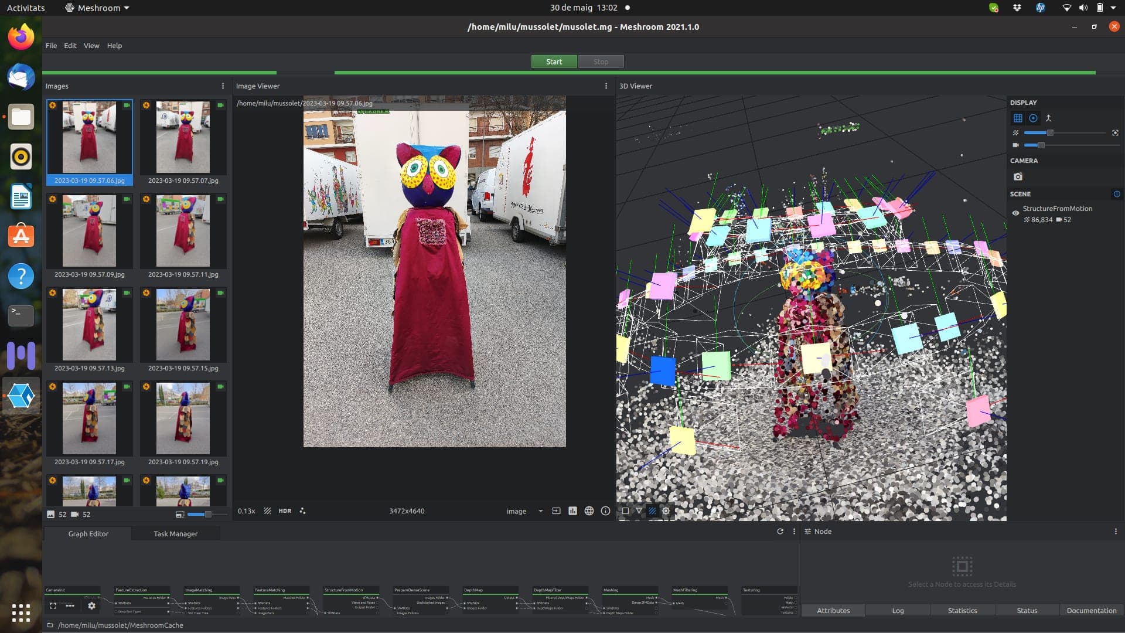Open the image statistics chart icon
Image resolution: width=1125 pixels, height=633 pixels.
point(572,511)
